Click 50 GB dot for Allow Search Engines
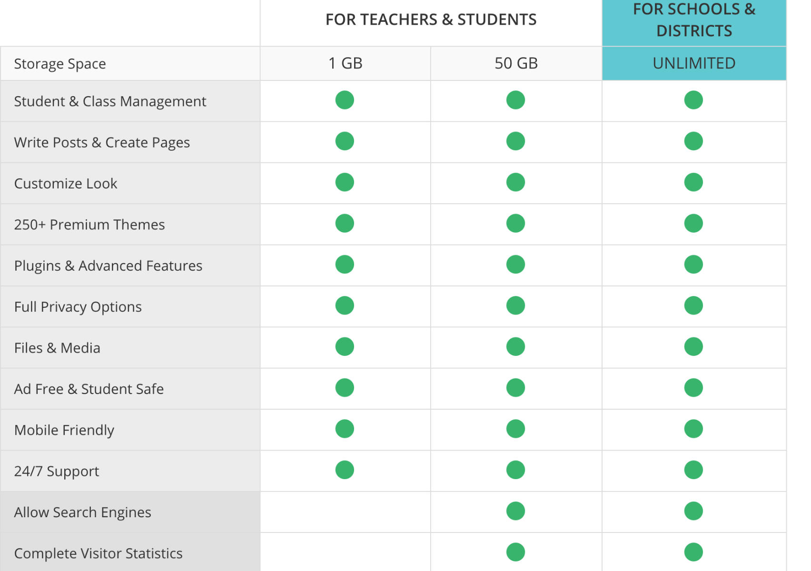The image size is (811, 571). coord(515,511)
